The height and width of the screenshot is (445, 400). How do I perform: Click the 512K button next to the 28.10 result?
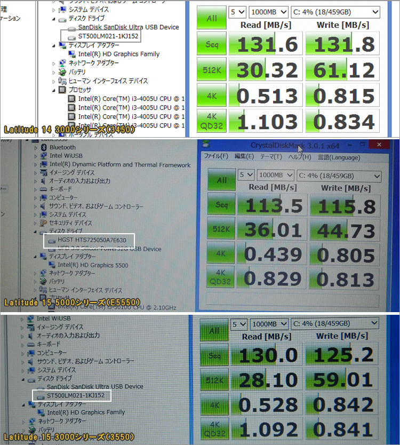point(214,380)
